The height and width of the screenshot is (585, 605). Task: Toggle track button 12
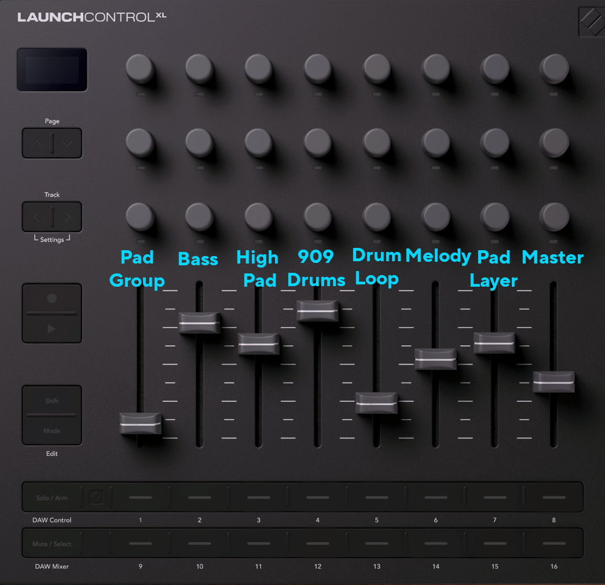(x=317, y=543)
